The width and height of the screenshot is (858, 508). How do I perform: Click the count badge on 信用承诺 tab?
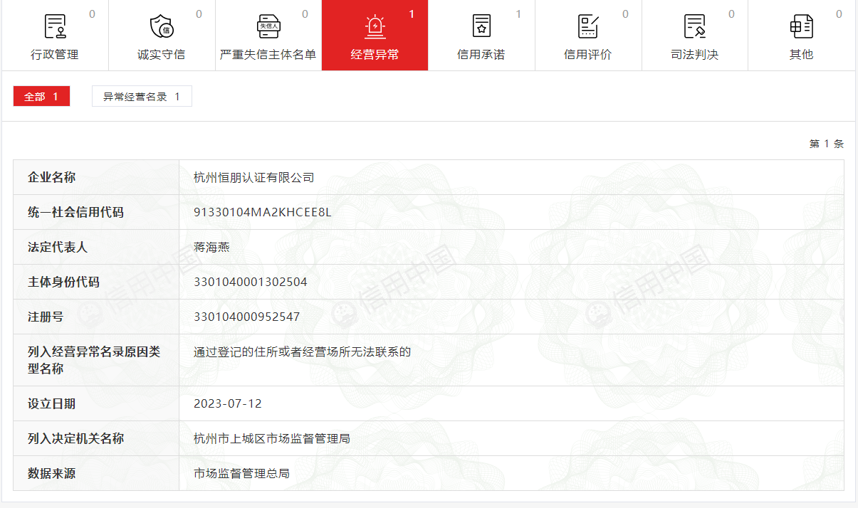[518, 14]
